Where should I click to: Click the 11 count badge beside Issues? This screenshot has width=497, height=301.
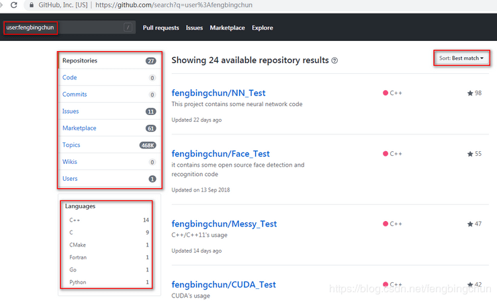pos(151,112)
